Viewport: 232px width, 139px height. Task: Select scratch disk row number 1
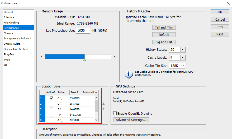42,98
